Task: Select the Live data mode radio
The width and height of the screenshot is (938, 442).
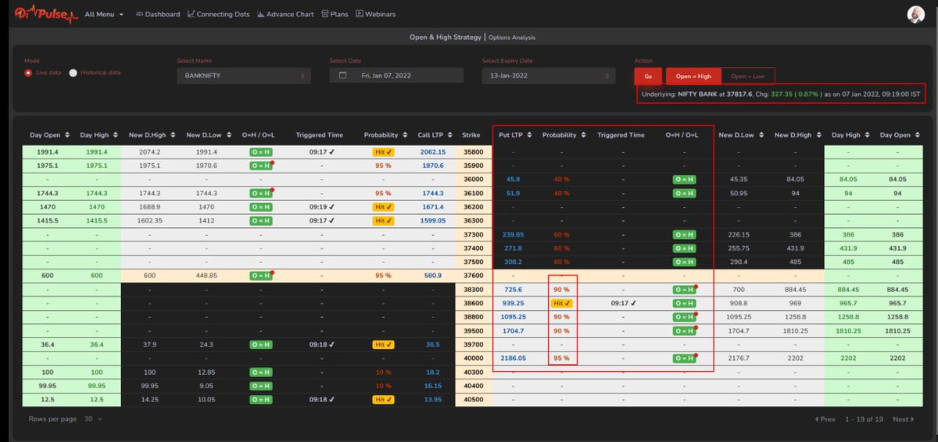Action: click(x=28, y=73)
